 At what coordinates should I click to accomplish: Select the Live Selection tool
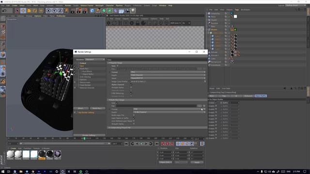pos(17,11)
